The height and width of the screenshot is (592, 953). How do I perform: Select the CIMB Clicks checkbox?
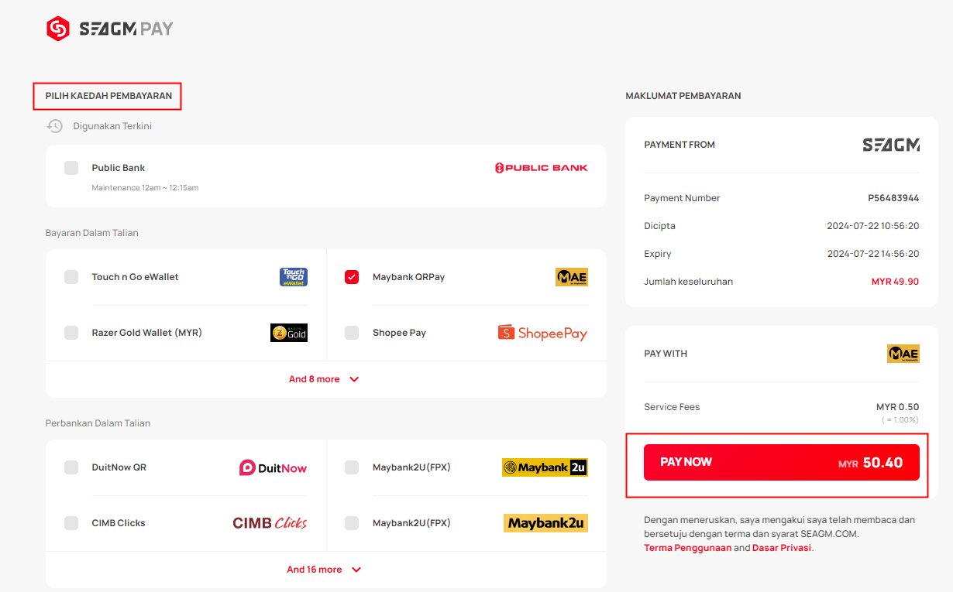pyautogui.click(x=71, y=523)
